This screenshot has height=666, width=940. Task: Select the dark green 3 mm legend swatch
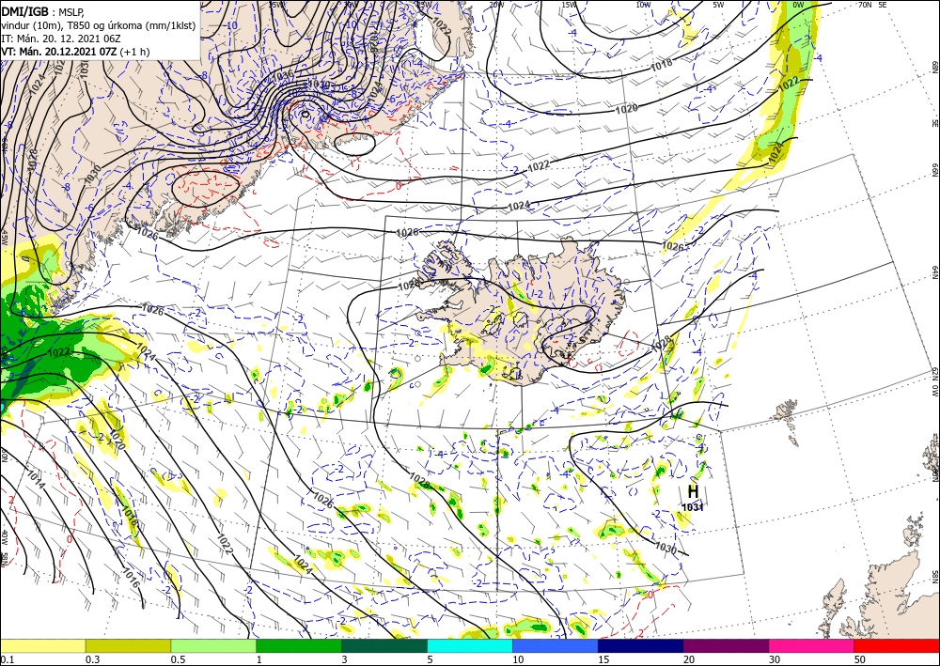coord(384,645)
